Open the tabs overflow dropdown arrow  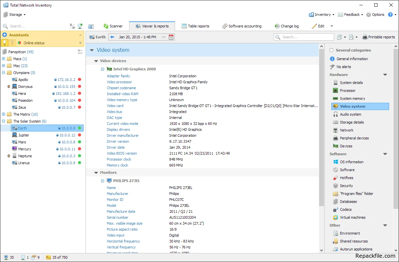point(332,26)
